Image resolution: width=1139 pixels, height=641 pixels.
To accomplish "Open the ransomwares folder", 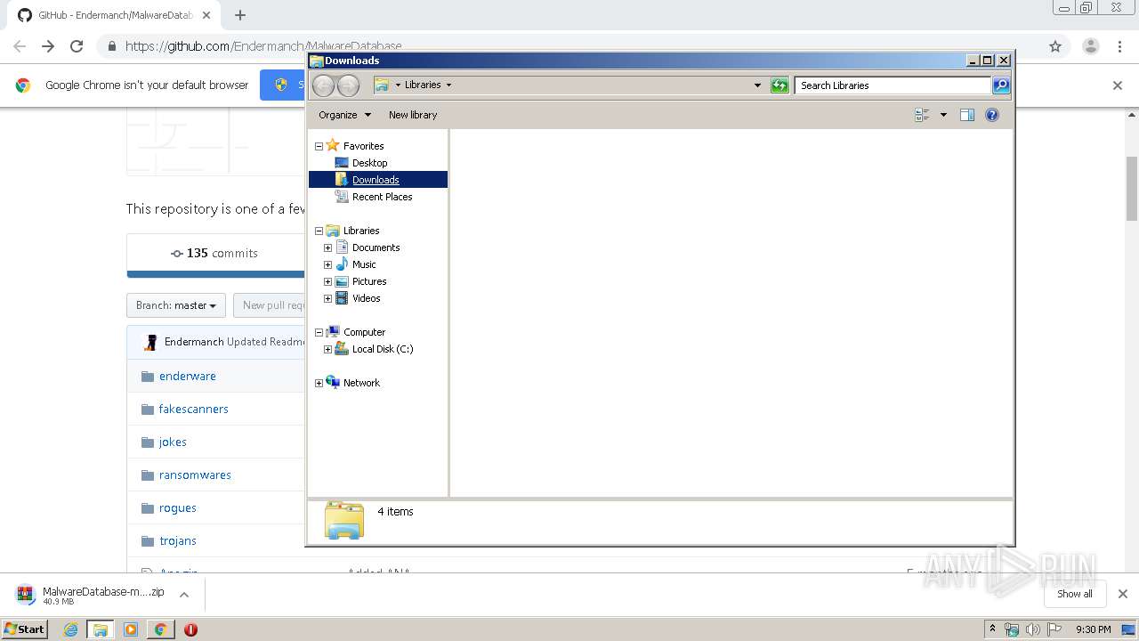I will (x=195, y=475).
